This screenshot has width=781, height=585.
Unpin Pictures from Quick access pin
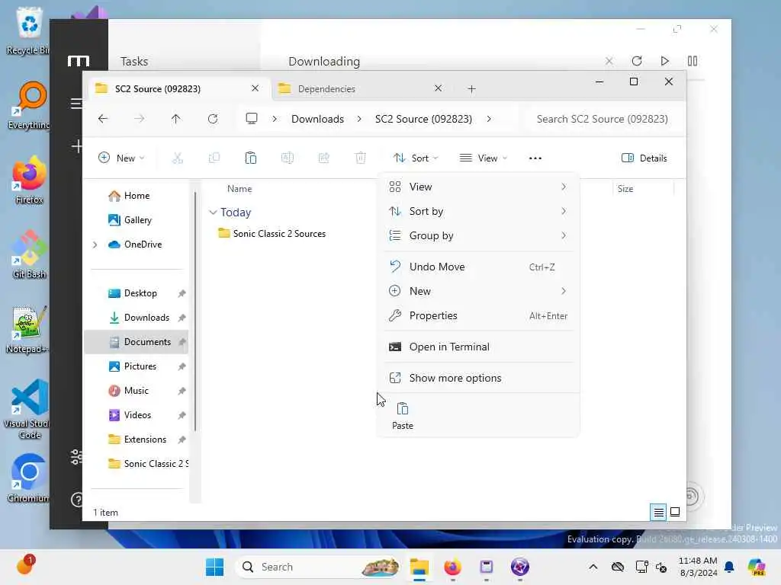coord(182,366)
